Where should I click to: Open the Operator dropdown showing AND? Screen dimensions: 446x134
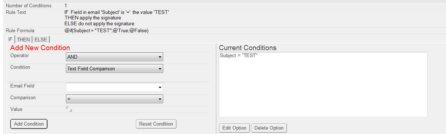click(115, 57)
